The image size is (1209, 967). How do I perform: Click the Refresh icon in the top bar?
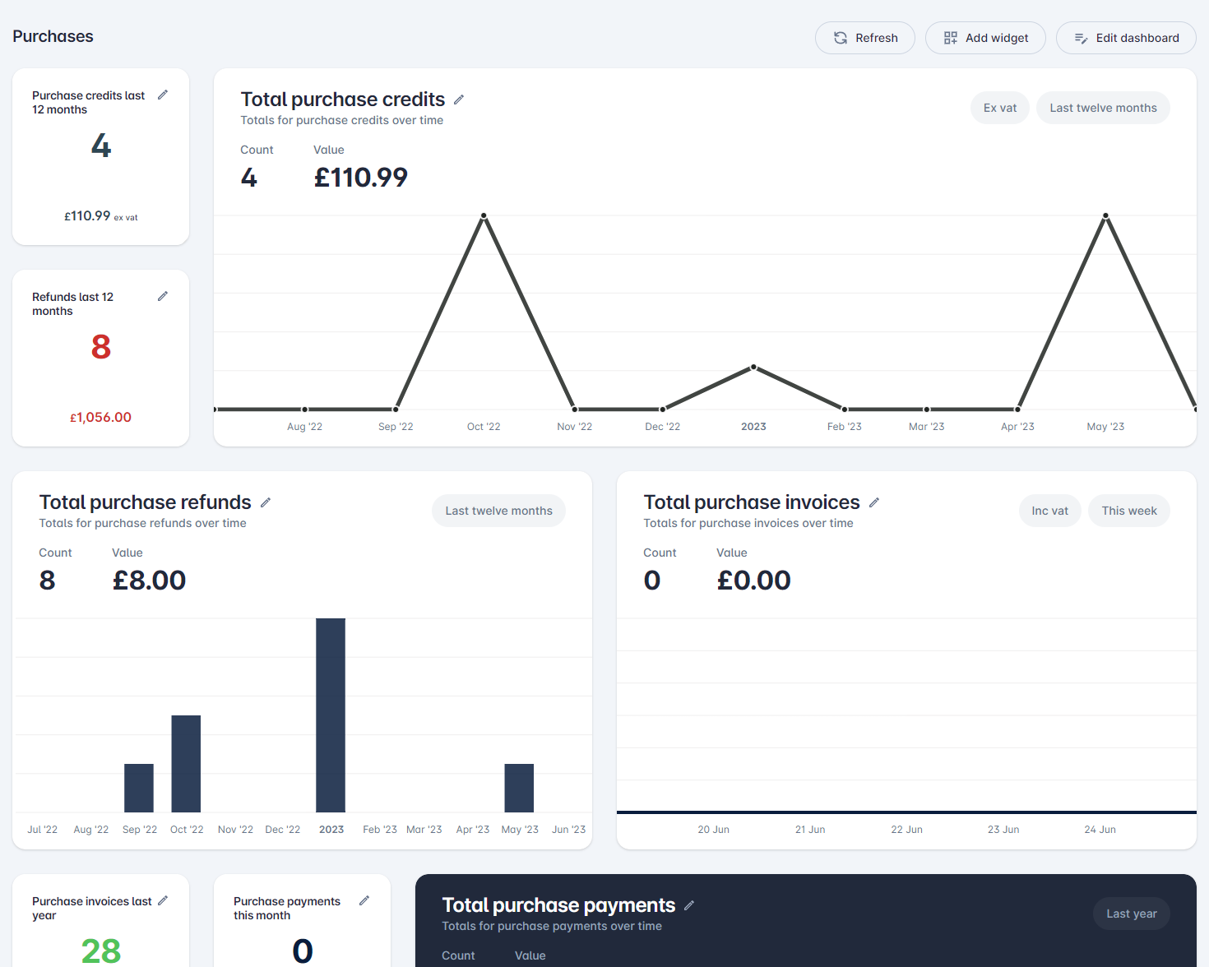[x=840, y=38]
